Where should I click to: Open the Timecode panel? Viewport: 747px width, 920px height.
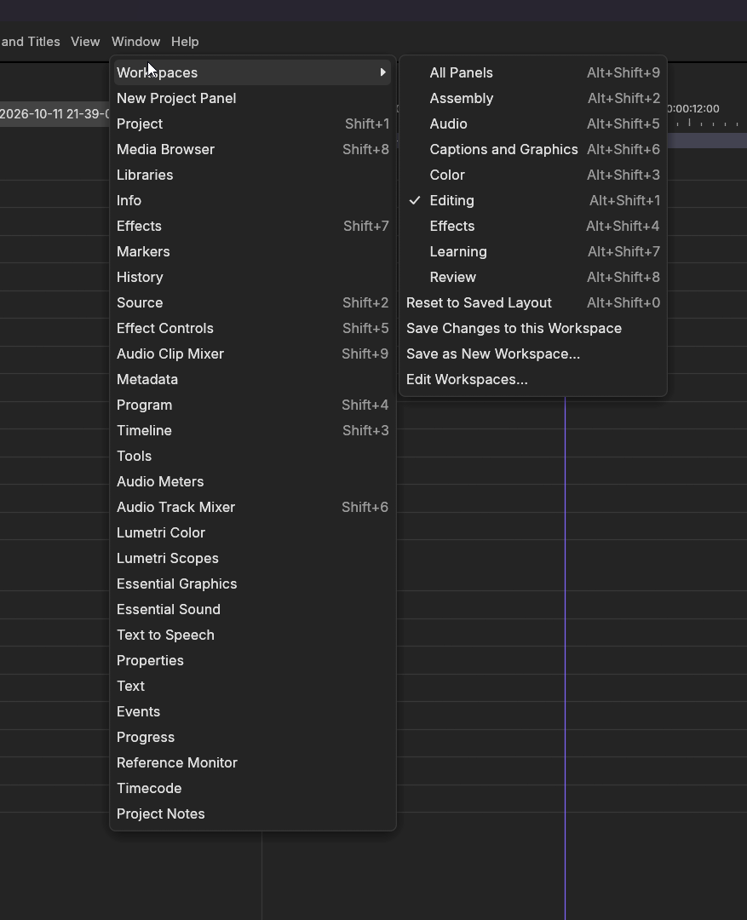coord(252,788)
